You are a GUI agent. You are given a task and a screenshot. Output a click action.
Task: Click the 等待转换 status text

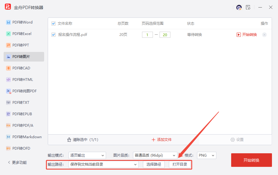click(x=195, y=35)
